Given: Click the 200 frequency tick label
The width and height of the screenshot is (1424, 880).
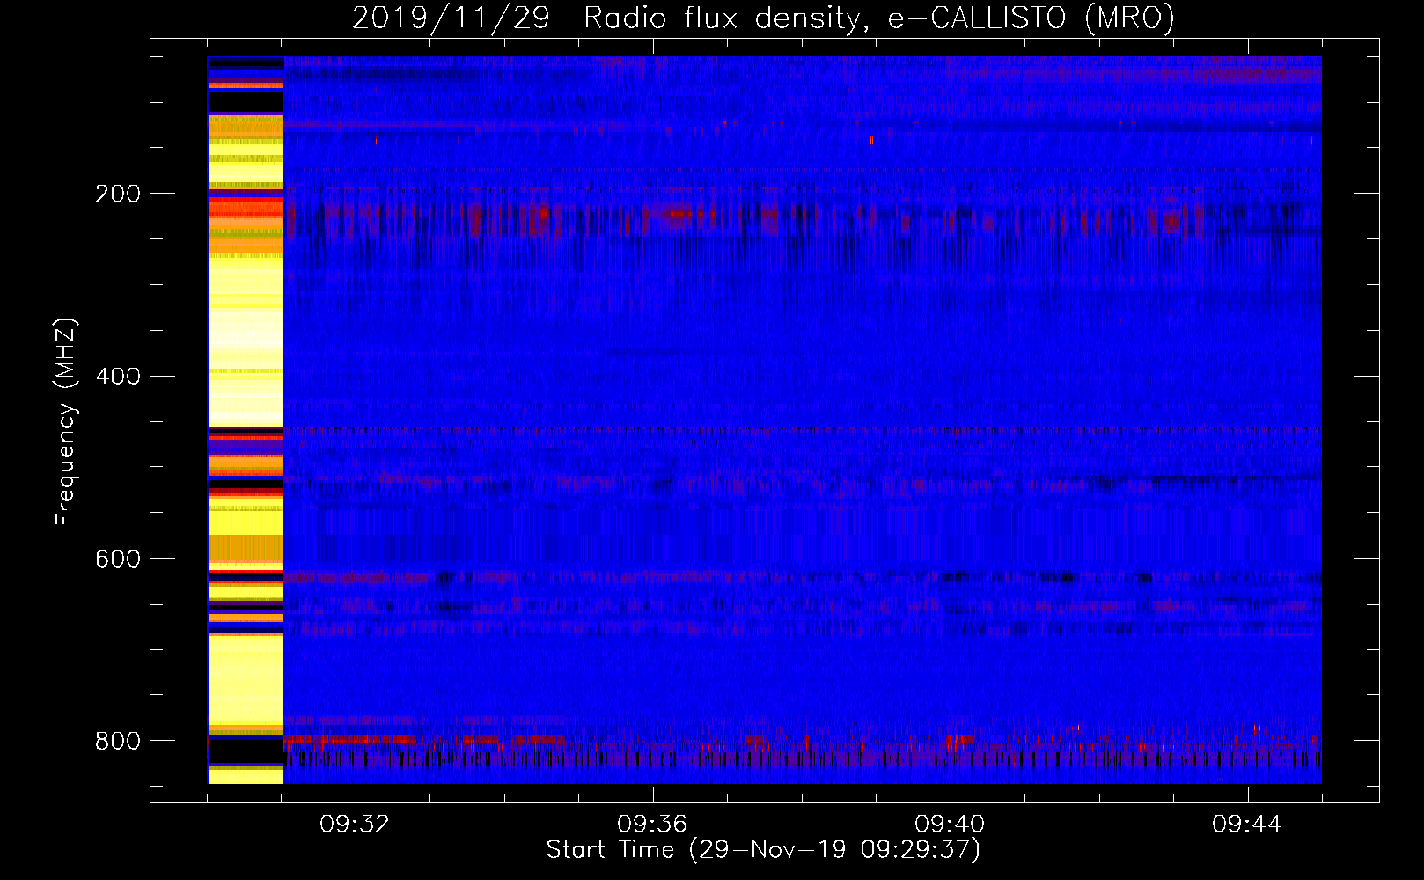Looking at the screenshot, I should pos(117,194).
